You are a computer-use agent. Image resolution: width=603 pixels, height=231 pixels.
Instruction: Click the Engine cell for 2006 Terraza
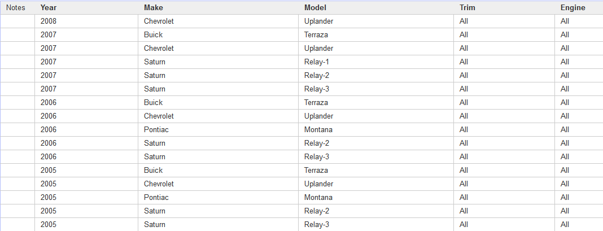[x=579, y=102]
